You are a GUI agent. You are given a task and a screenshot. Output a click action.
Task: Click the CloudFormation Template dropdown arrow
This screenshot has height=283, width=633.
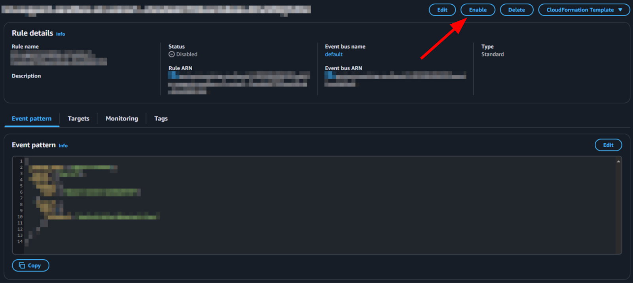click(x=620, y=10)
